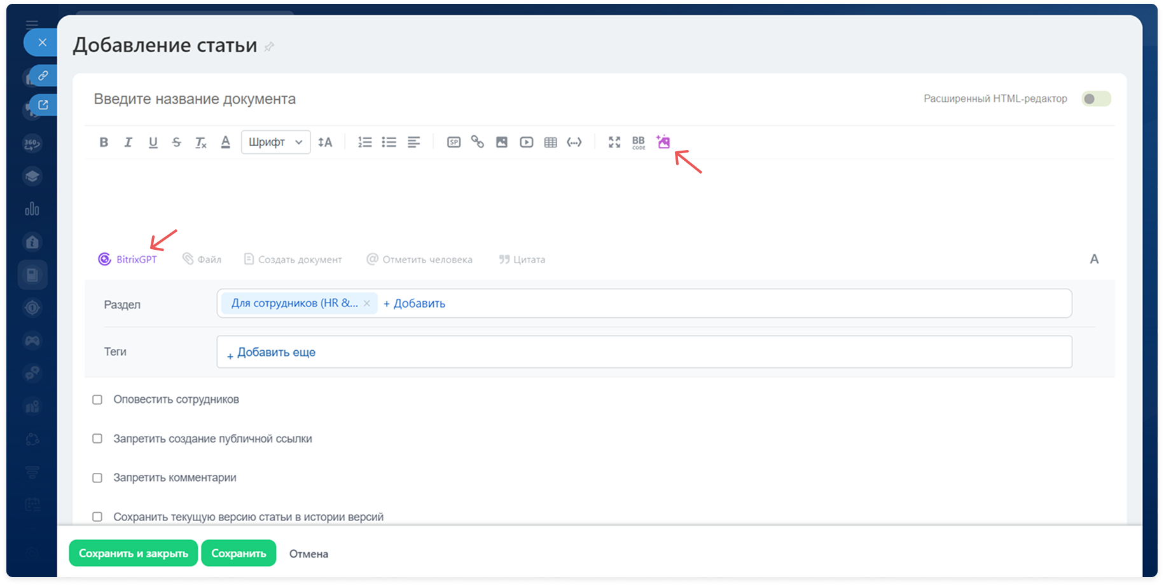This screenshot has height=586, width=1164.
Task: Click into the article body editor
Action: (599, 200)
